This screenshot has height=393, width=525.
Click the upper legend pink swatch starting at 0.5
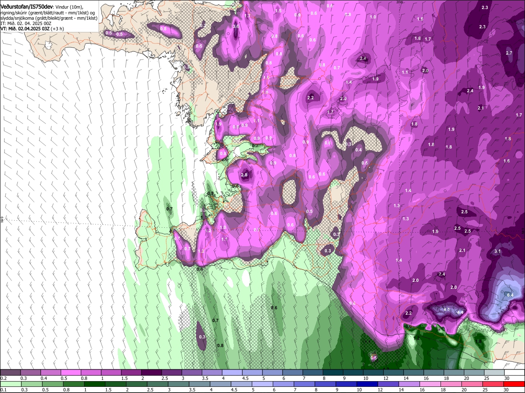[71, 372]
